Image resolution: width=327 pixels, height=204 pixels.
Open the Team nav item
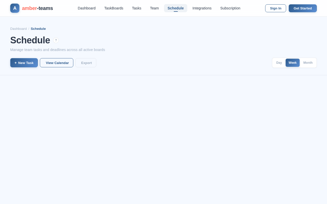coord(154,8)
